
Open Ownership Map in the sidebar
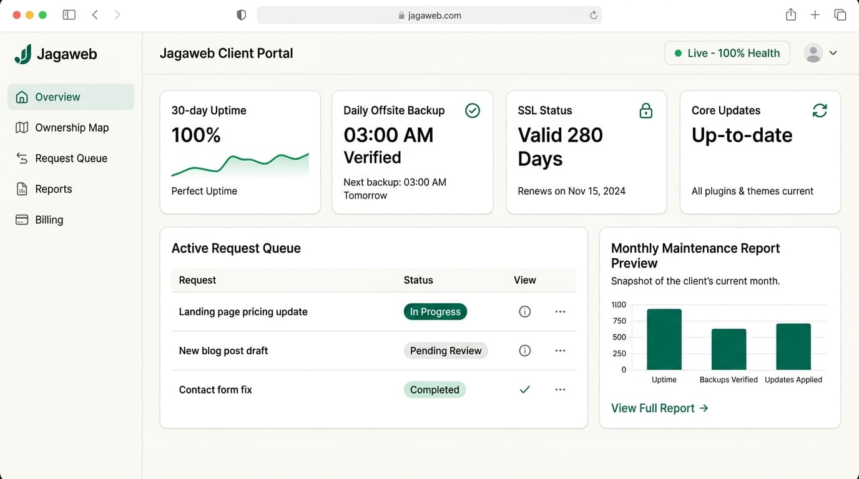coord(71,127)
